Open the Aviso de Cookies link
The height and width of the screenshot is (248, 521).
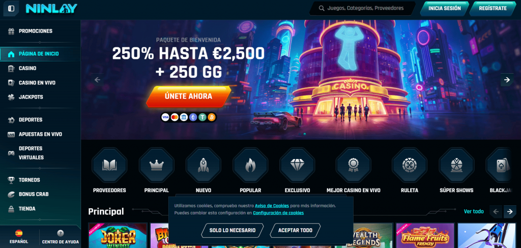(x=272, y=206)
